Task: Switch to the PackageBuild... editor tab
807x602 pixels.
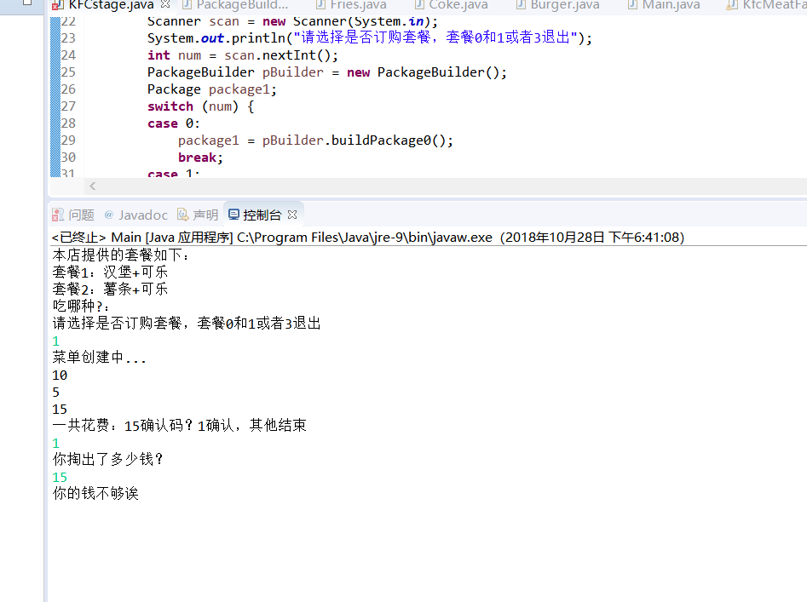Action: pyautogui.click(x=241, y=5)
